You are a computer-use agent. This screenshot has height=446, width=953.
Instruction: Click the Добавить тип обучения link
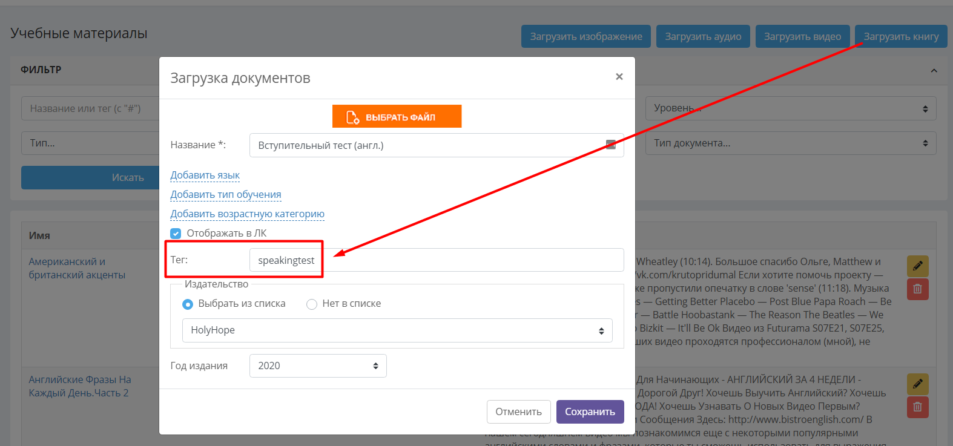coord(226,194)
